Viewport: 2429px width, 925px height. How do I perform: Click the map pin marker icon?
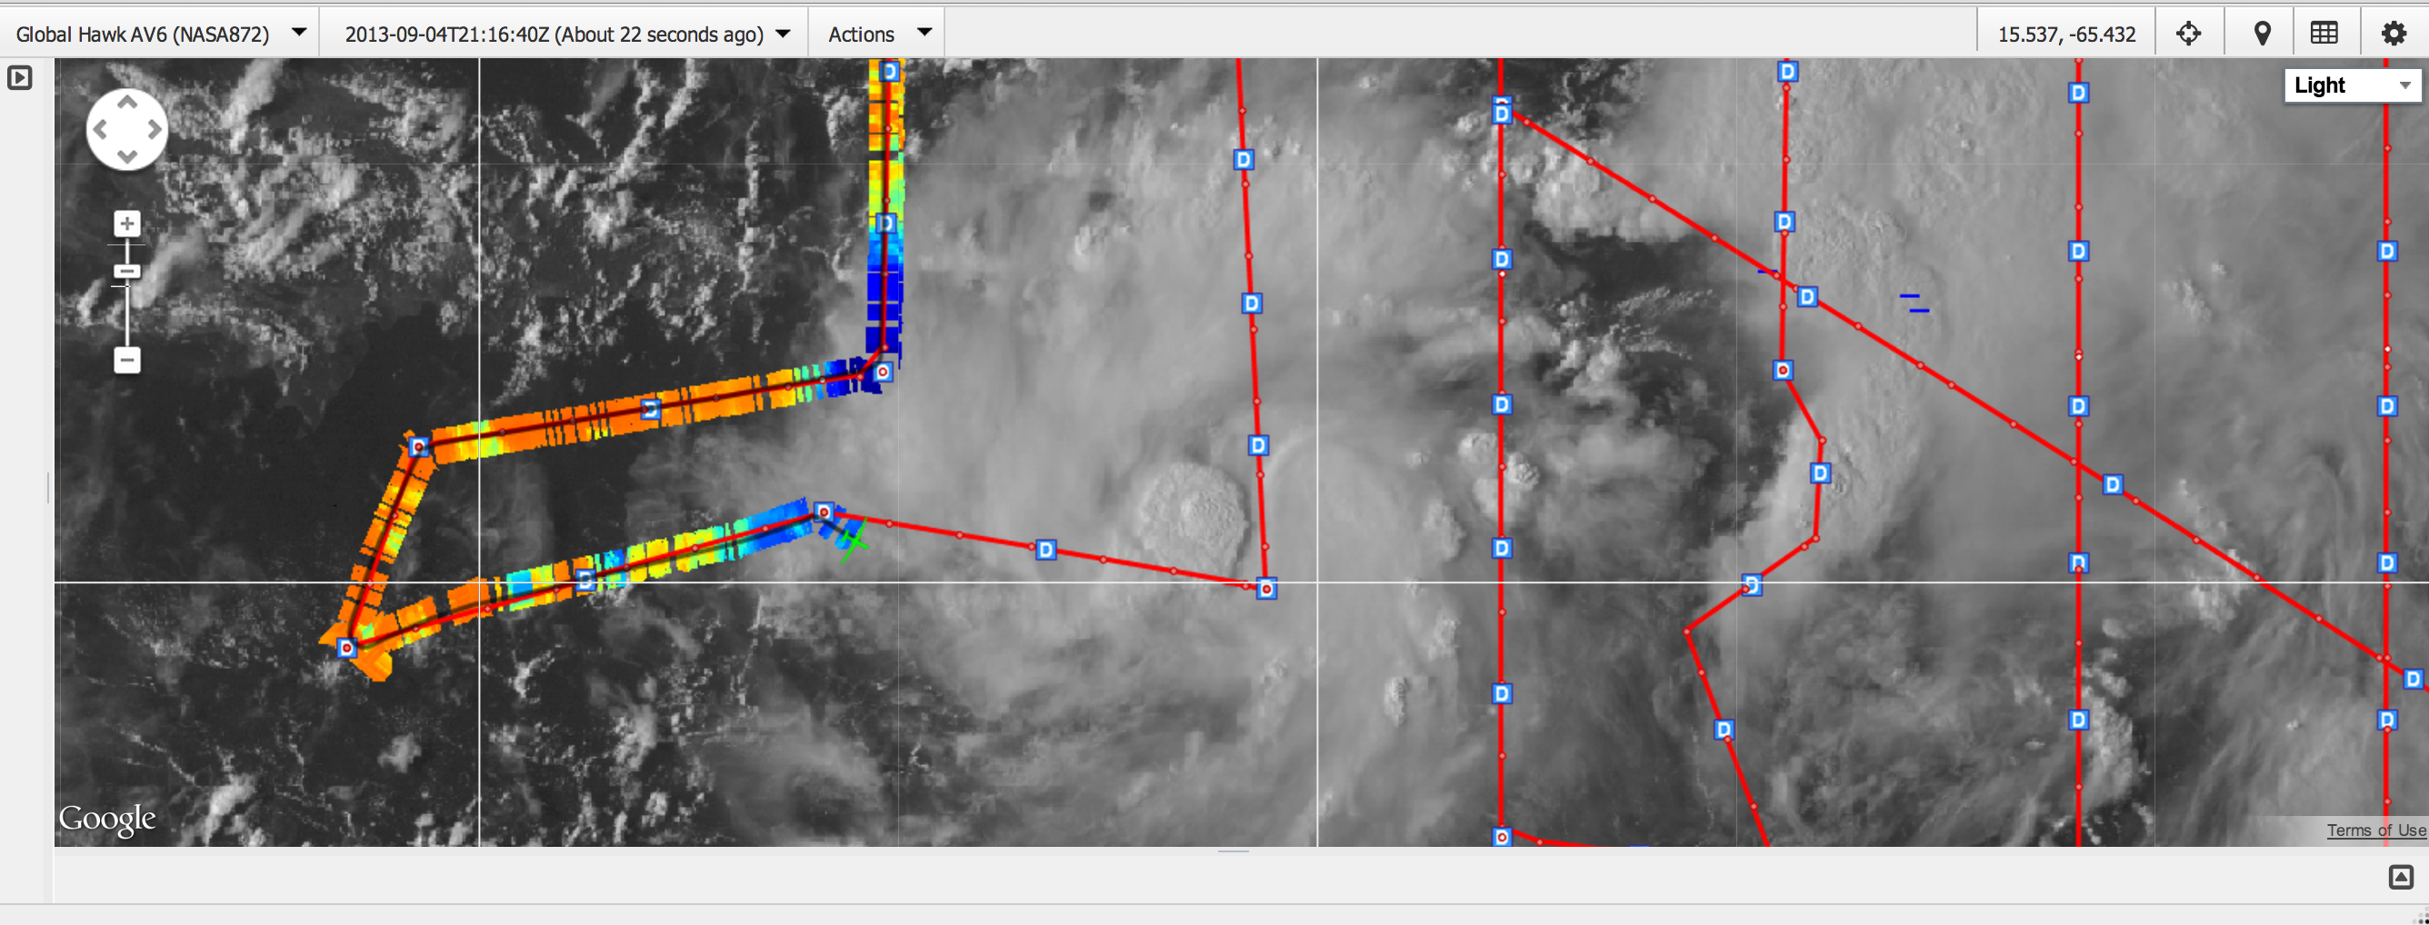point(2261,34)
